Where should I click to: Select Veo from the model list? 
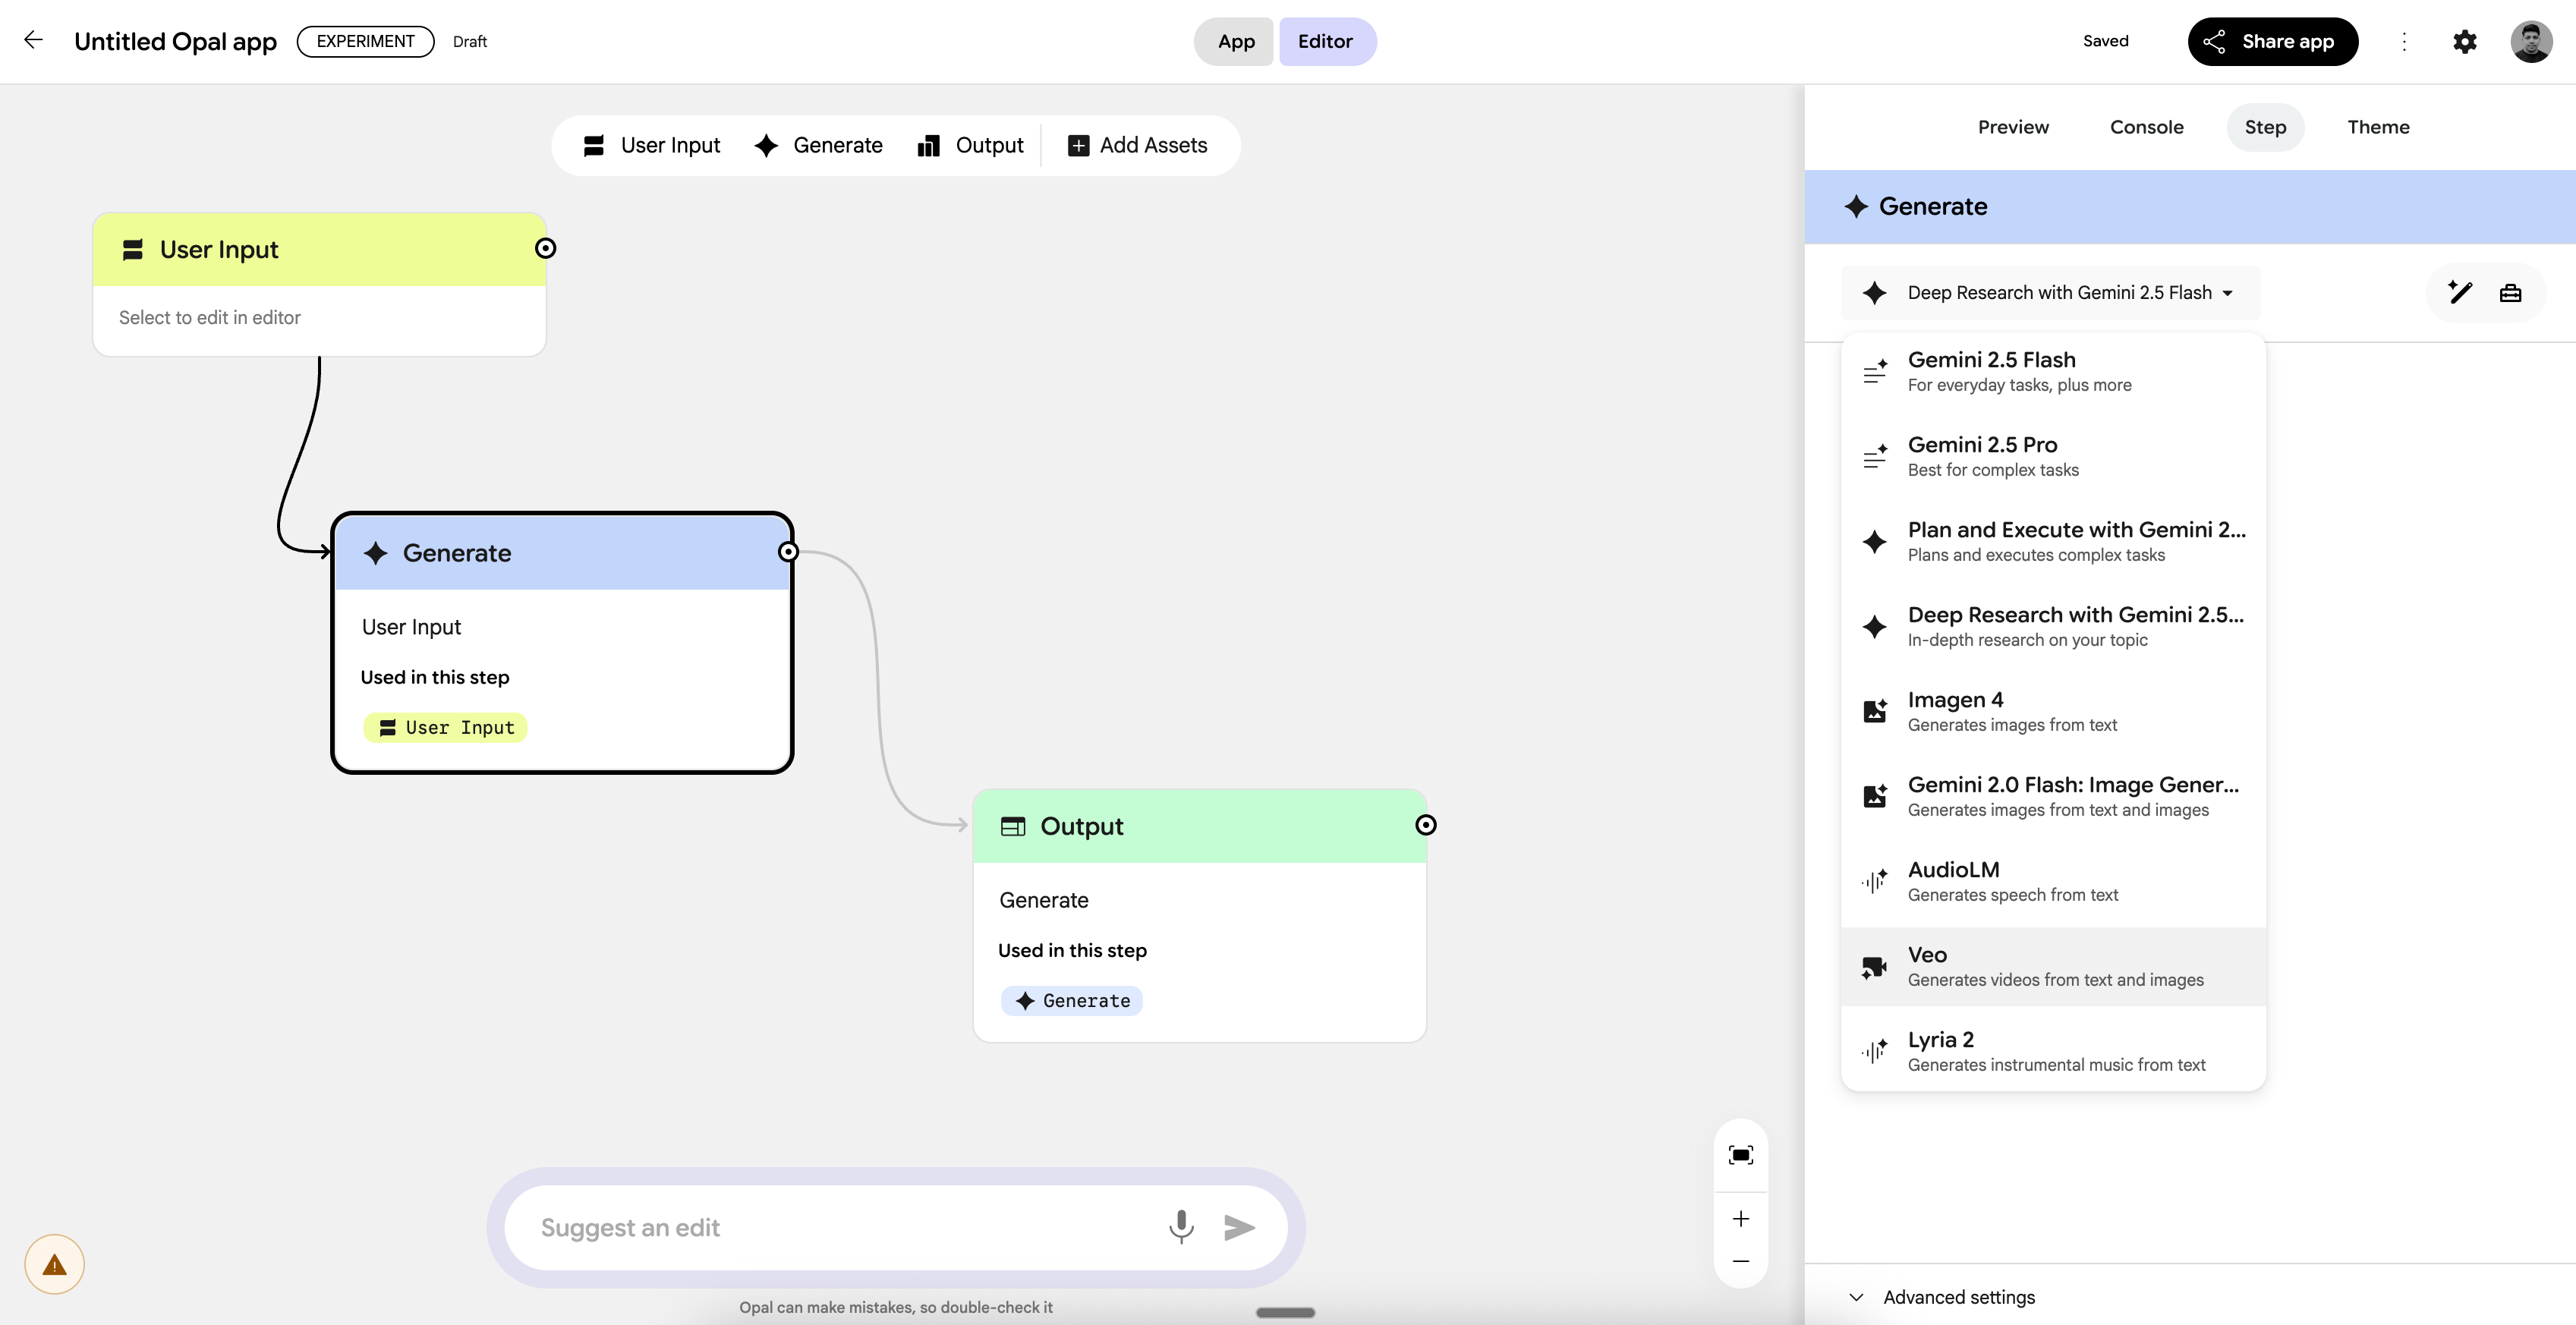[x=2053, y=966]
